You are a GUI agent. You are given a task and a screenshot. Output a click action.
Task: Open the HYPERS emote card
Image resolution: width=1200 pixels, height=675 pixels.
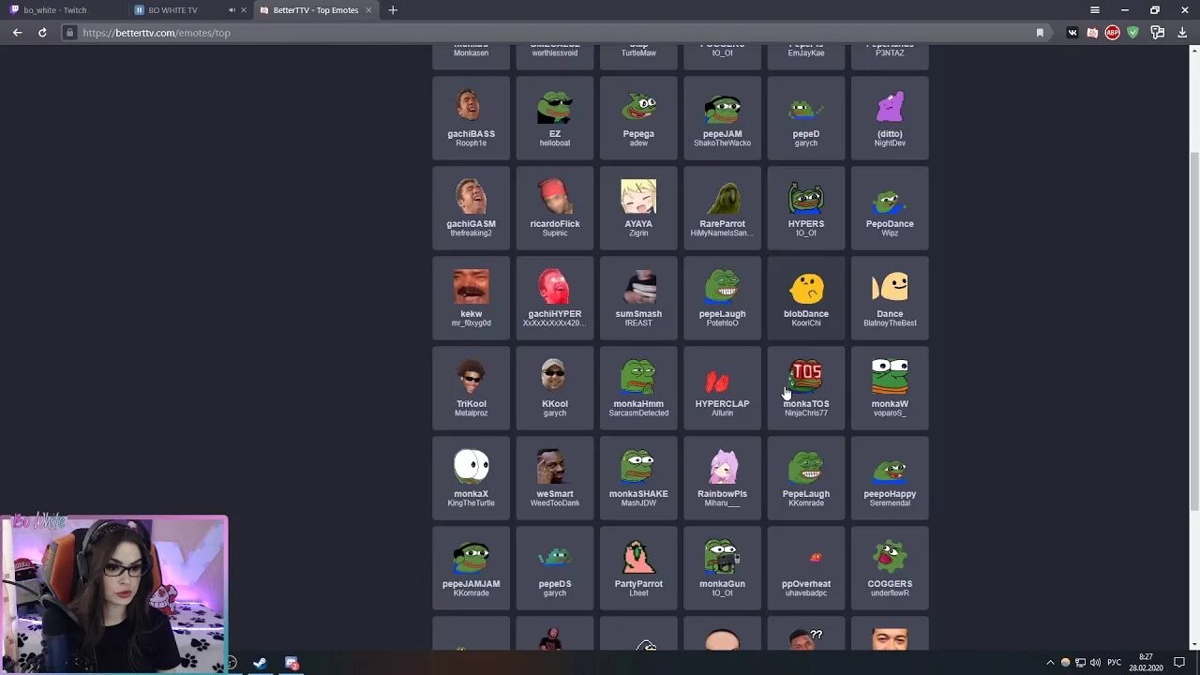coord(806,208)
